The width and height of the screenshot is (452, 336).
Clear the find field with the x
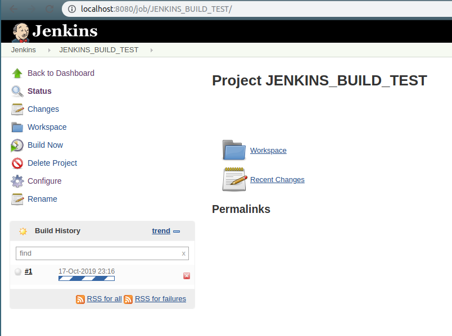(184, 253)
